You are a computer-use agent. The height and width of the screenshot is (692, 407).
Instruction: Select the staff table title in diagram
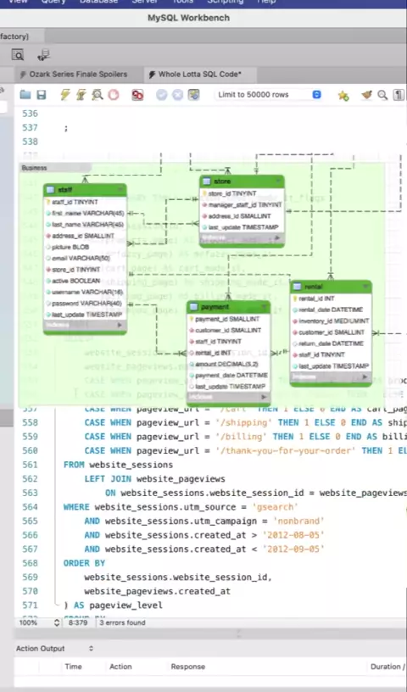[65, 190]
